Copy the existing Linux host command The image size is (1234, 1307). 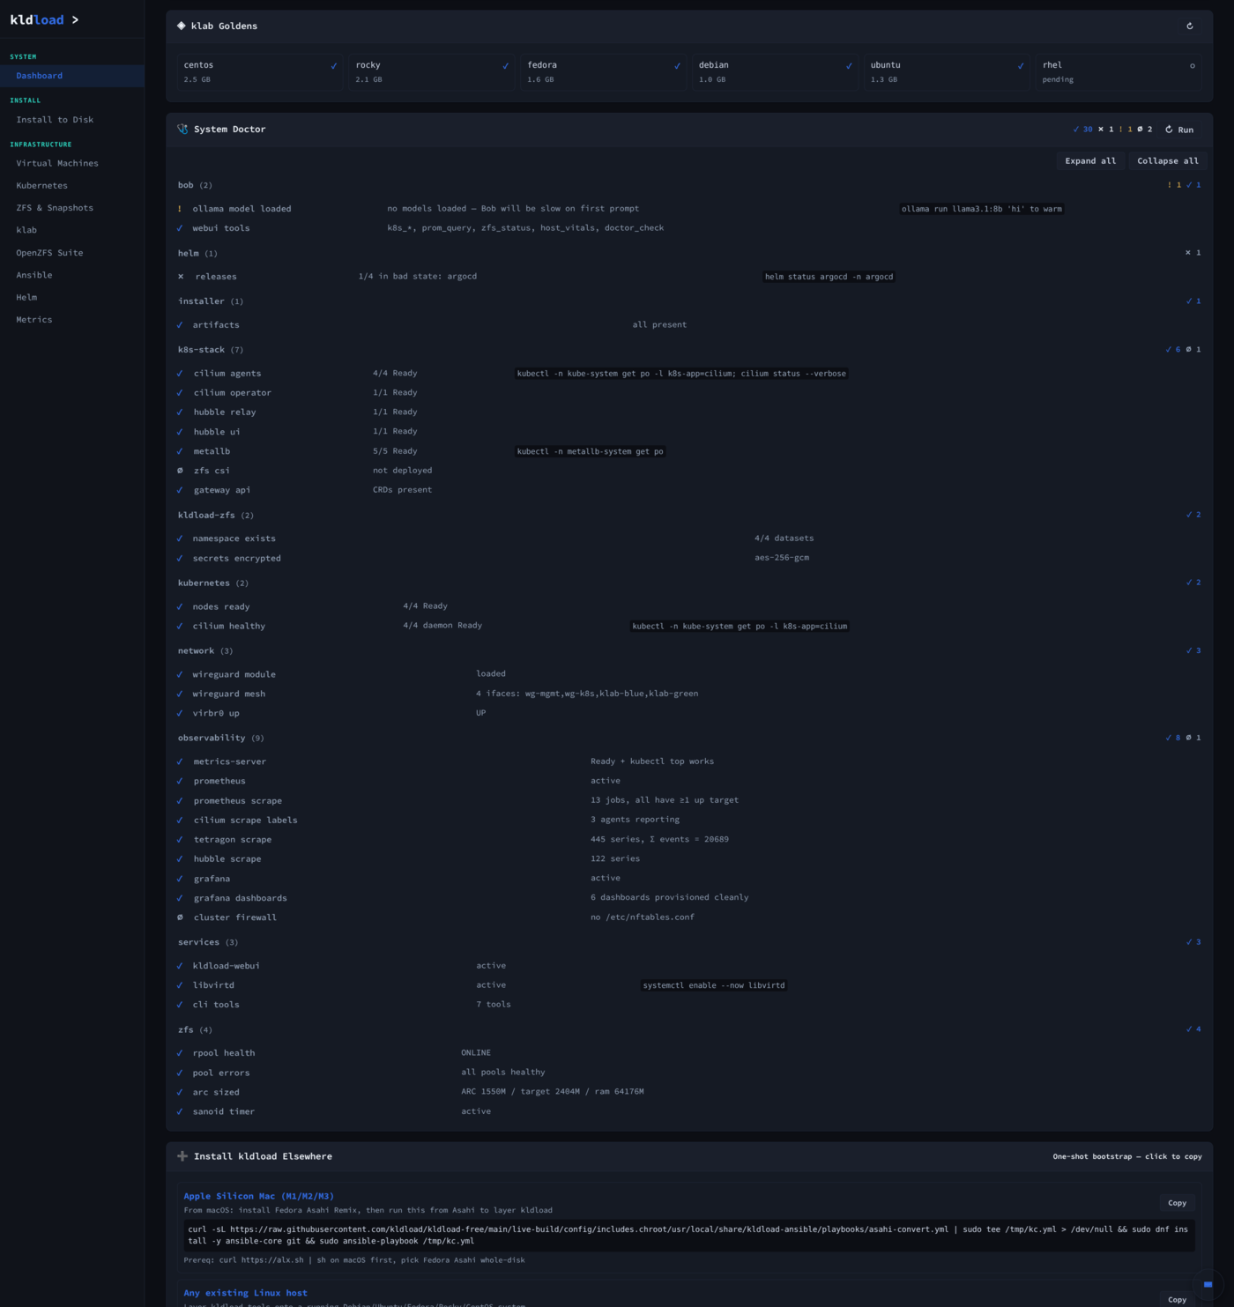pyautogui.click(x=1177, y=1299)
